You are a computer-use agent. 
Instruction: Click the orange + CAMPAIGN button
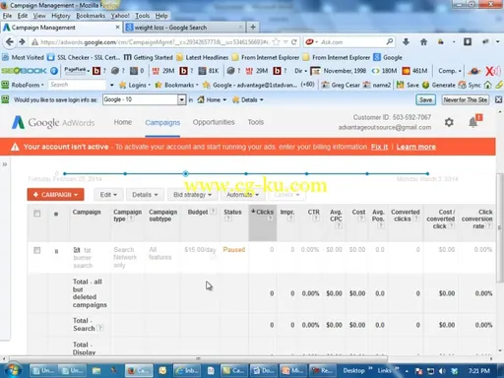[x=55, y=195]
